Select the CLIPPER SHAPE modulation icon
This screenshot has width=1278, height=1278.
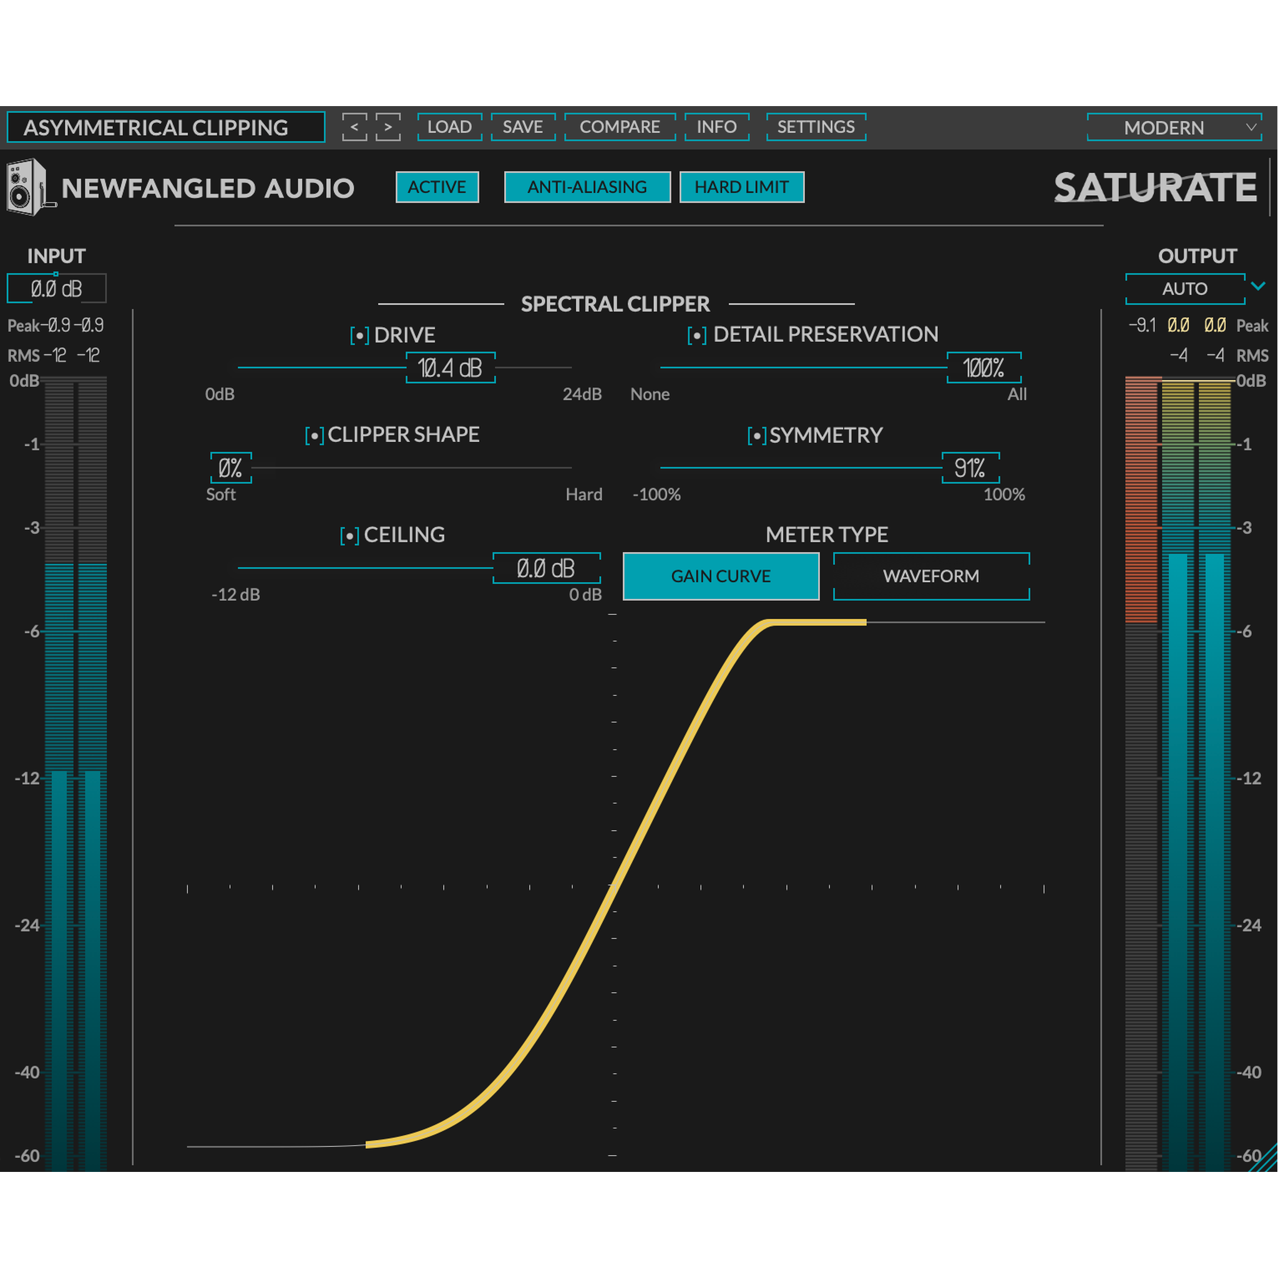(x=316, y=436)
